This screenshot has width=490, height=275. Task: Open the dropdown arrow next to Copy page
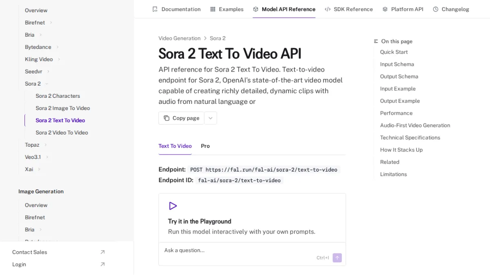tap(211, 118)
